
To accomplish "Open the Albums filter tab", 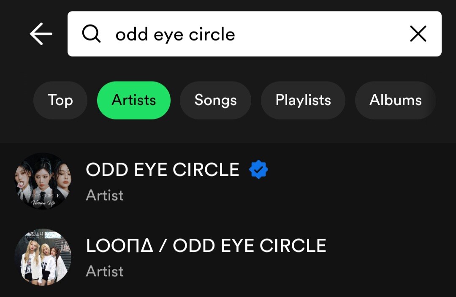I will click(x=395, y=100).
